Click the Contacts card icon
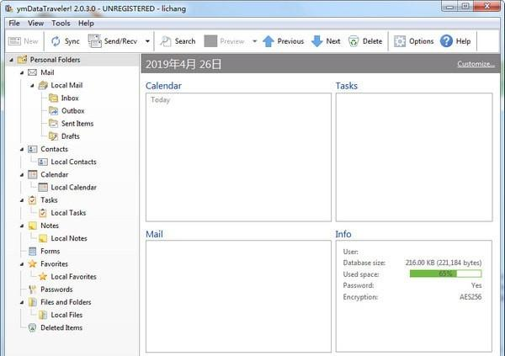Viewport: 505px width, 356px height. tap(33, 149)
